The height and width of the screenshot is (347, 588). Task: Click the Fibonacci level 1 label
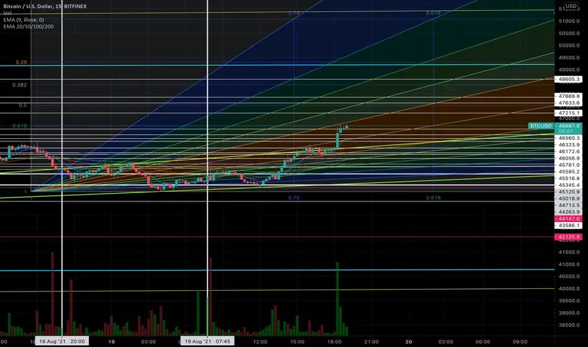25,192
